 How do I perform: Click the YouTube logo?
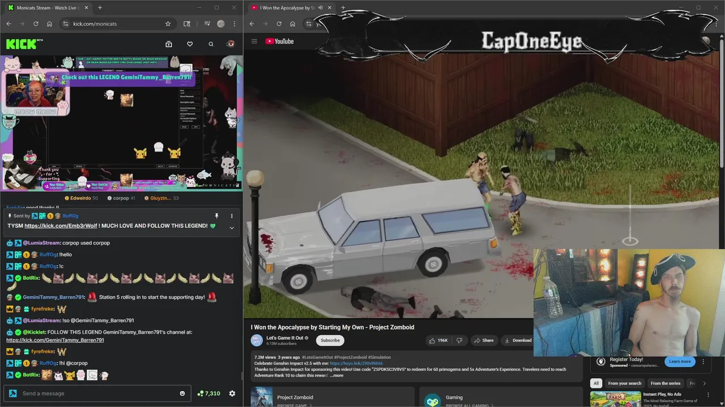(x=279, y=41)
